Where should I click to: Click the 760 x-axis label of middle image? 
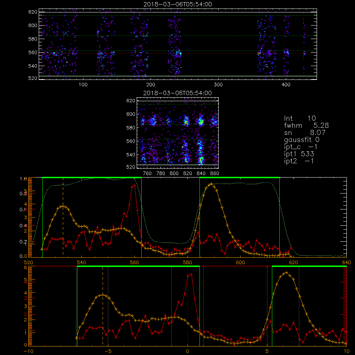coord(147,174)
